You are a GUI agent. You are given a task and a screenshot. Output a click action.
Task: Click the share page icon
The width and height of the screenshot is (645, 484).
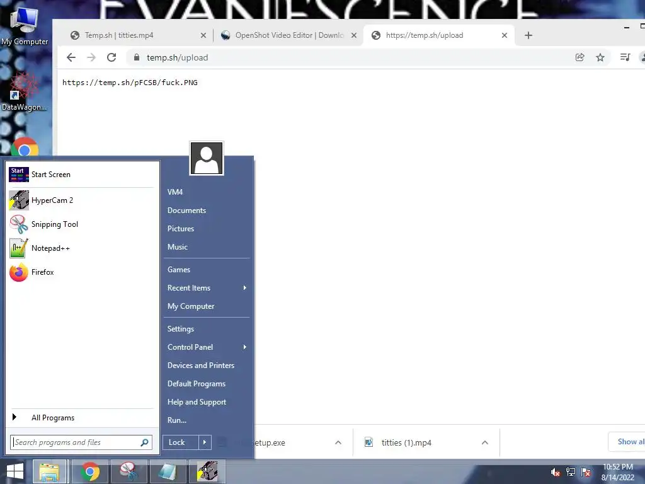[x=580, y=57]
